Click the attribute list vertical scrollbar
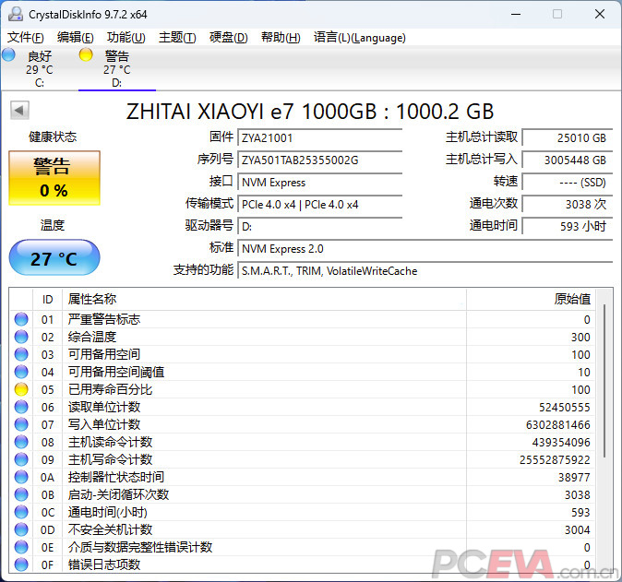Viewport: 622px width, 582px height. [604, 387]
